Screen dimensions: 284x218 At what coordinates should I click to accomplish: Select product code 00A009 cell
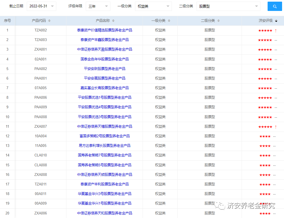tap(40, 204)
